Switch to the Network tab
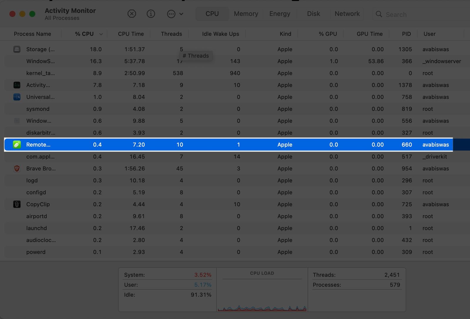This screenshot has height=319, width=470. [347, 14]
